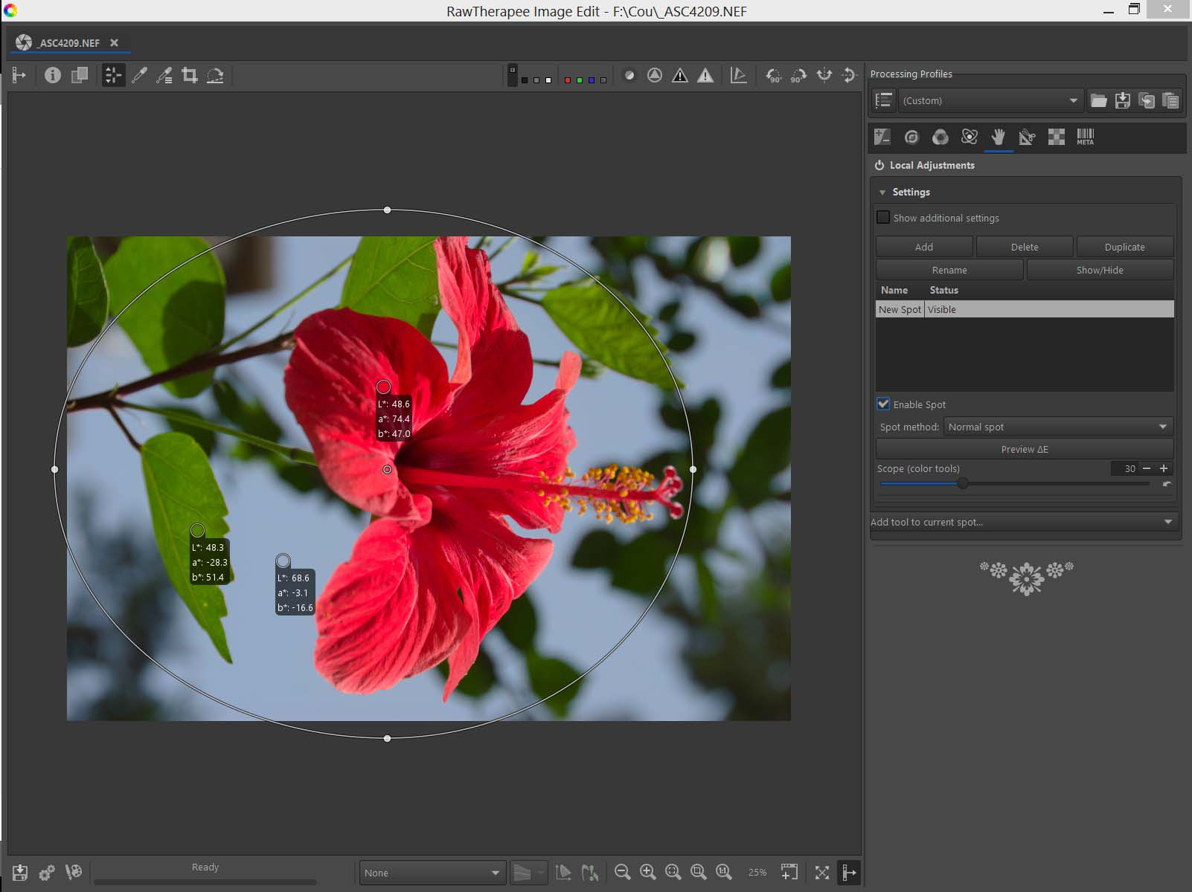Toggle clipped highlight indication warning
This screenshot has height=892, width=1192.
[705, 75]
